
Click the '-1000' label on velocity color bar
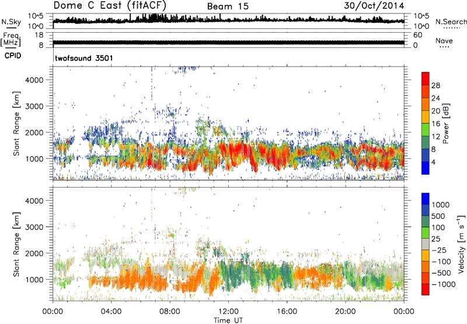pyautogui.click(x=443, y=284)
